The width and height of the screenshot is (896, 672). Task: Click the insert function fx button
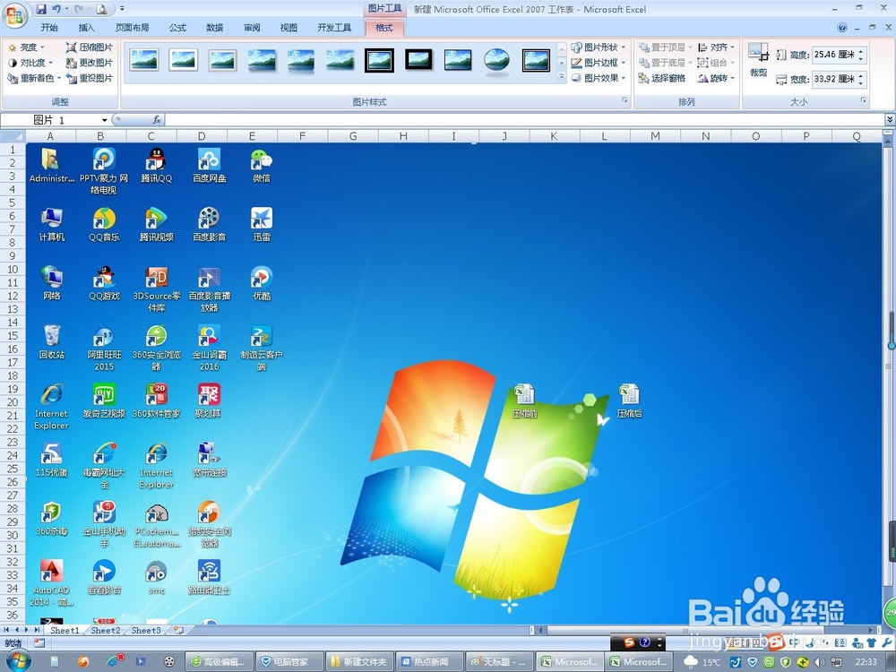coord(157,120)
